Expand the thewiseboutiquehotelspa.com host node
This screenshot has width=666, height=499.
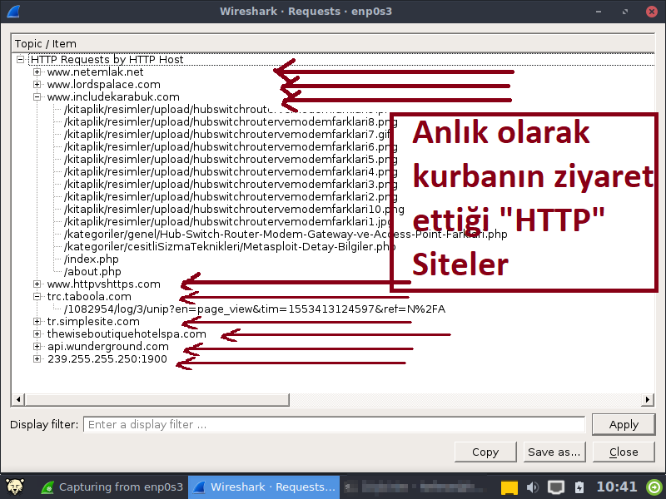click(x=37, y=334)
